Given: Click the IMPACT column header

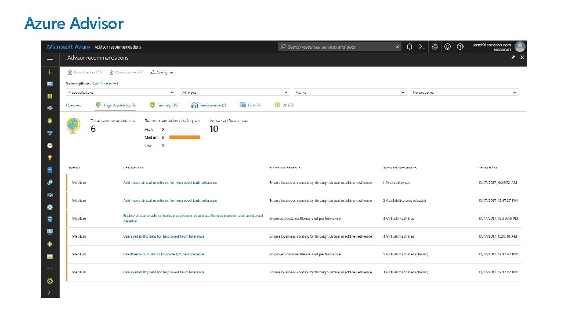Looking at the screenshot, I should click(x=75, y=168).
